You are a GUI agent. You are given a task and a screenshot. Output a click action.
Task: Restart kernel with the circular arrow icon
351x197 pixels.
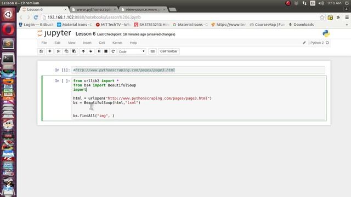[x=113, y=51]
